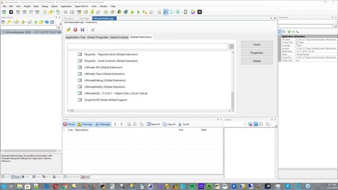338x190 pixels.
Task: Click the green play arrow in main toolbar
Action: click(x=138, y=12)
